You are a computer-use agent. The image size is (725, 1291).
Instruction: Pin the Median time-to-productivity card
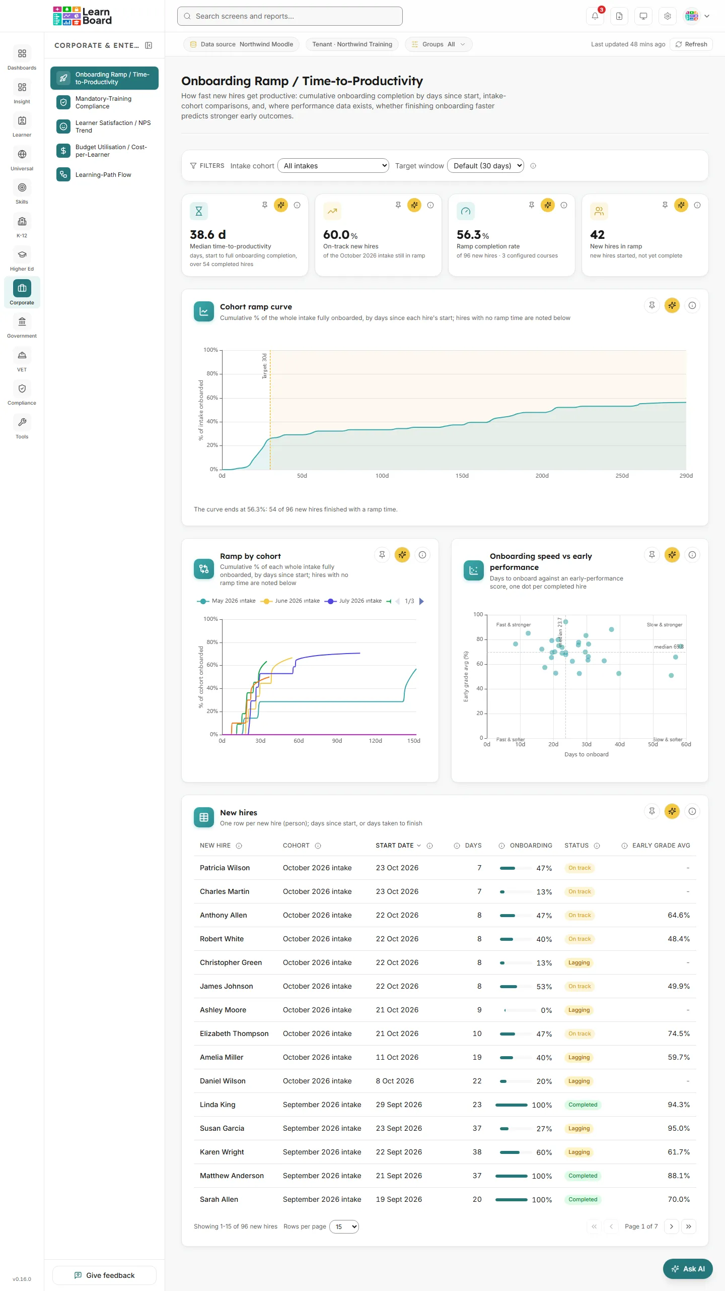click(x=264, y=205)
